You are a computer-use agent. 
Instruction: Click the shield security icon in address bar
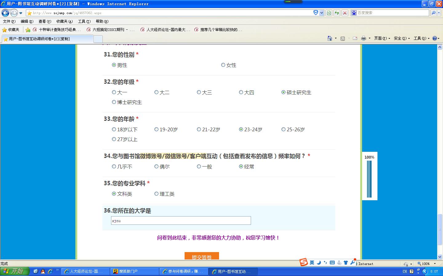pos(316,13)
